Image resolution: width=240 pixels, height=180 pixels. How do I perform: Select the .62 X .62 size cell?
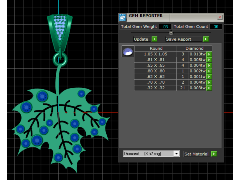155,77
